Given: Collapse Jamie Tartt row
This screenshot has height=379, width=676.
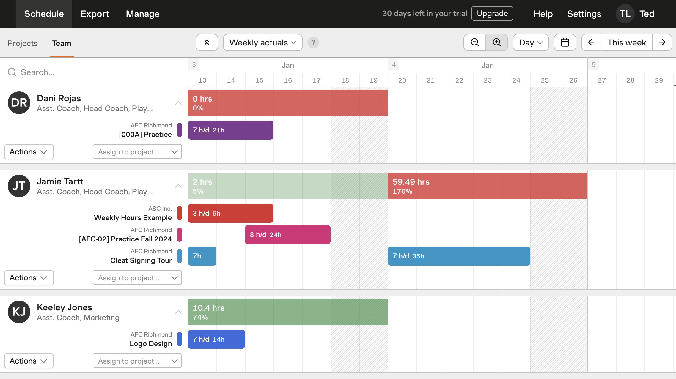Looking at the screenshot, I should (x=178, y=186).
